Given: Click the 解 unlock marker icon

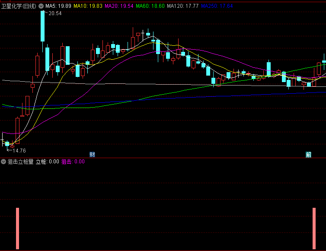Looking at the screenshot, I should coord(309,155).
